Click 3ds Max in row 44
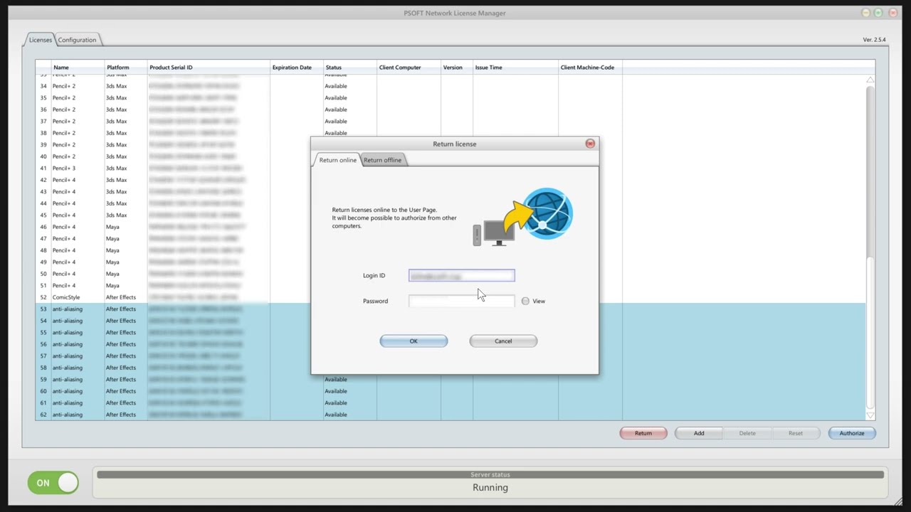 pyautogui.click(x=117, y=203)
